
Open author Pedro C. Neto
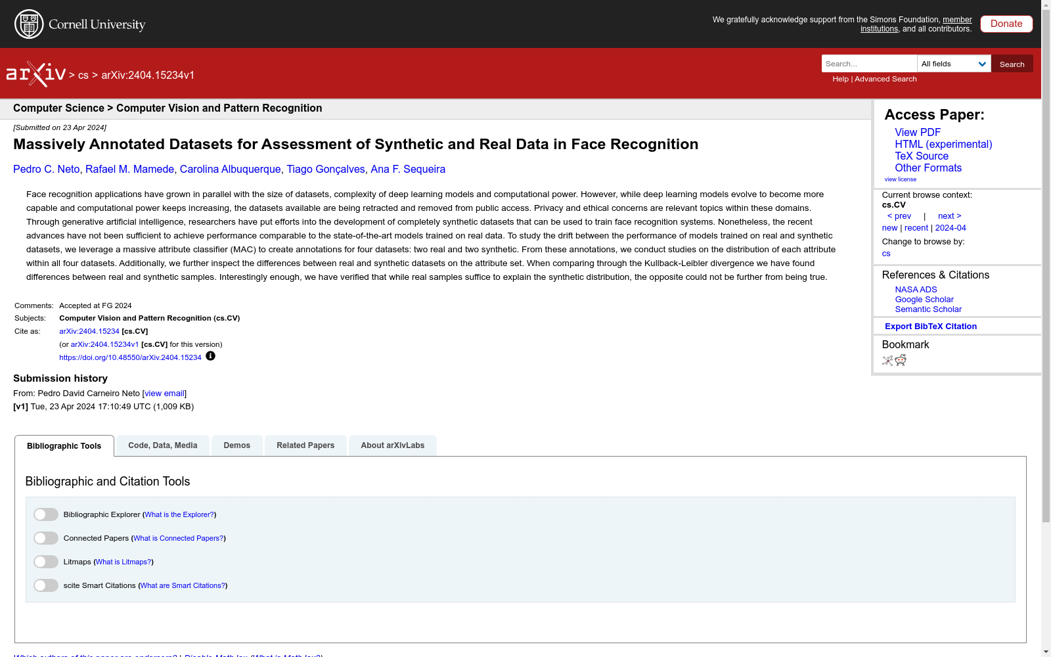(47, 169)
